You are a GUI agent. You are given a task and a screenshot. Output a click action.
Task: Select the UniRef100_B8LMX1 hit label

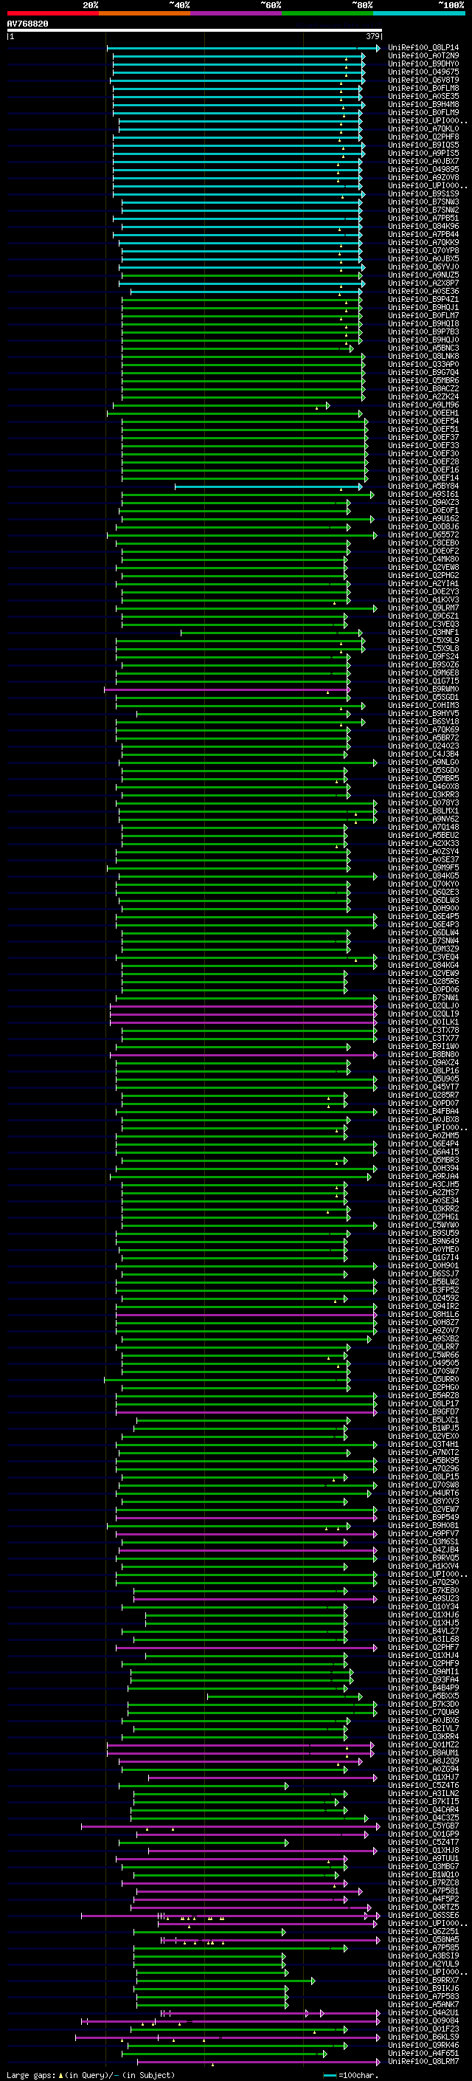point(423,811)
